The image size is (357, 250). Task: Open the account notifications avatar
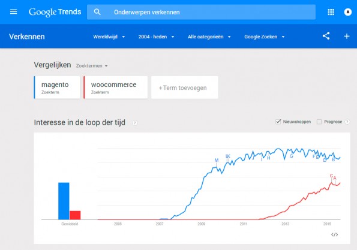(347, 12)
